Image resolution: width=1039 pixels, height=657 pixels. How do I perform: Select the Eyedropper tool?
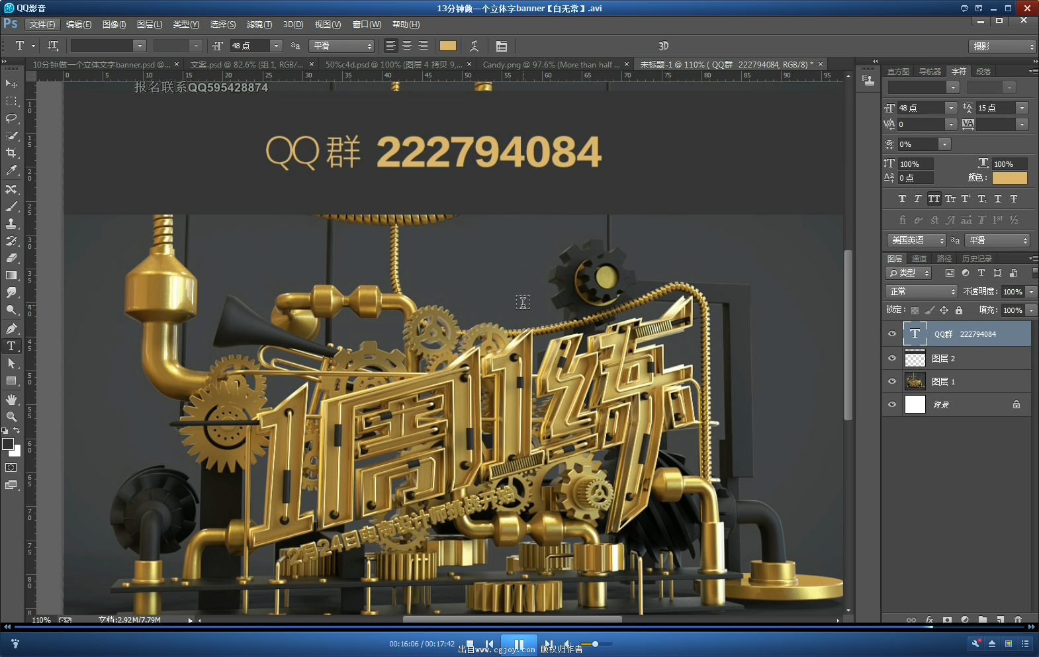11,170
